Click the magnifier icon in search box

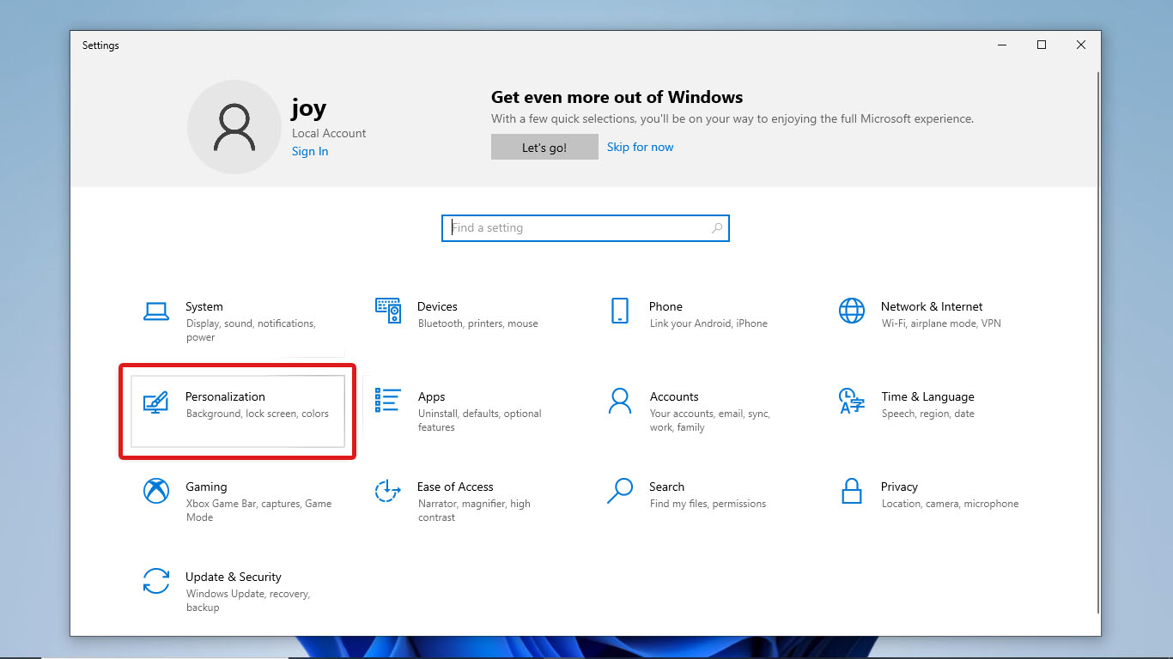[x=717, y=228]
